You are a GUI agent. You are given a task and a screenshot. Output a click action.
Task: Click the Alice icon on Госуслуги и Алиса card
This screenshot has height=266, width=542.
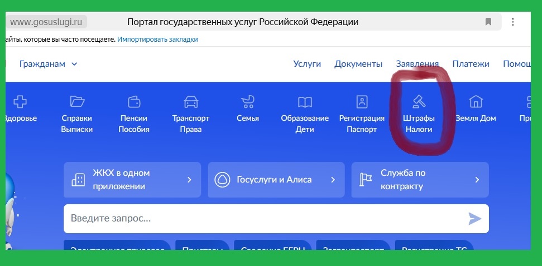222,180
